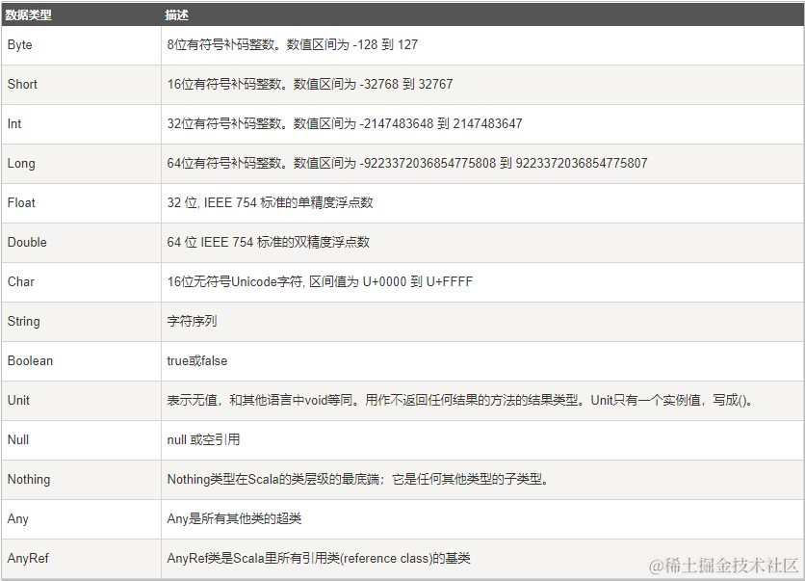805x581 pixels.
Task: Click the 描述 column header
Action: 173,13
